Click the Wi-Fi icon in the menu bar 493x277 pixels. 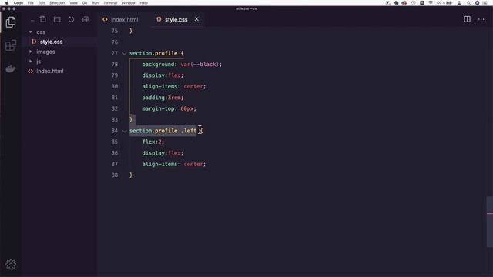click(x=431, y=3)
